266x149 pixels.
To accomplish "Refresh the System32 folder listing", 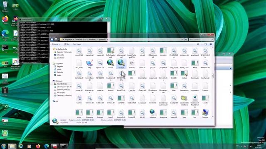I will point(186,39).
